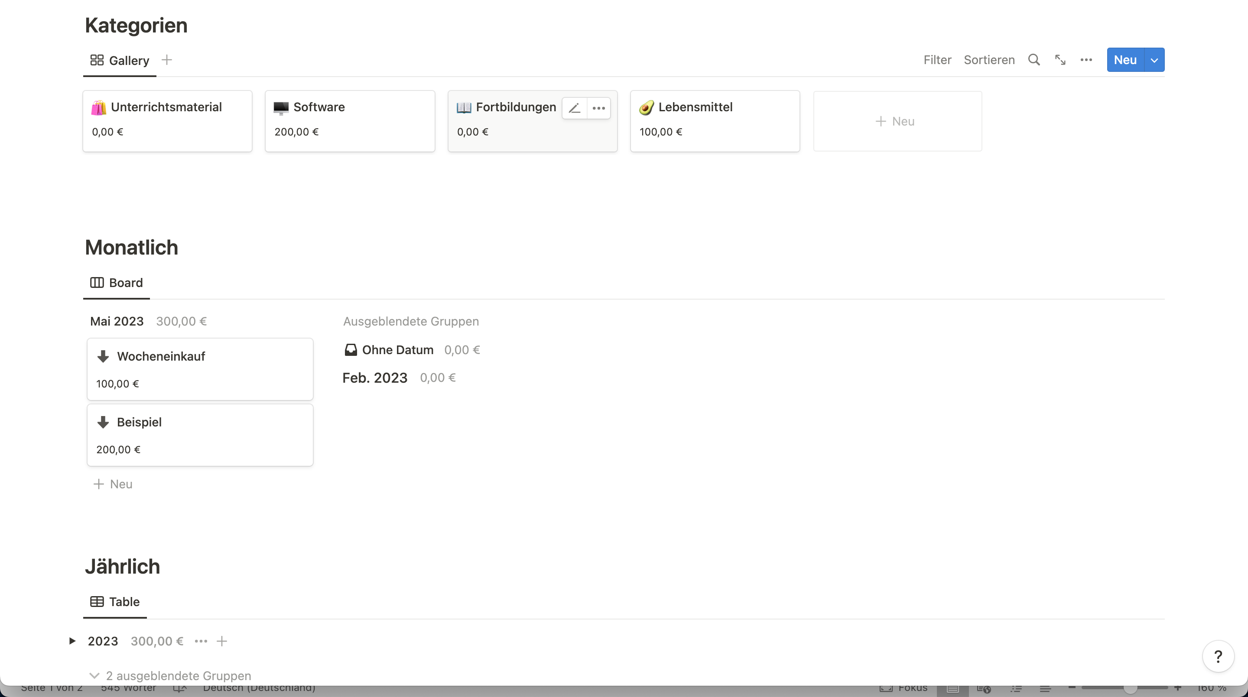
Task: Open the Filter option in Kategorien
Action: click(937, 60)
